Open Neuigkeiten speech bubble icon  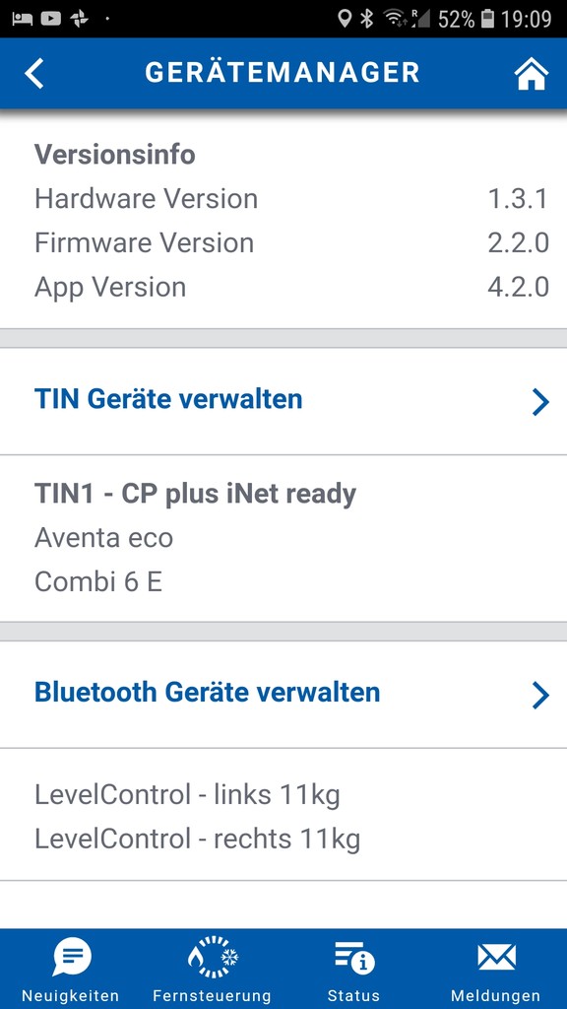pyautogui.click(x=71, y=958)
